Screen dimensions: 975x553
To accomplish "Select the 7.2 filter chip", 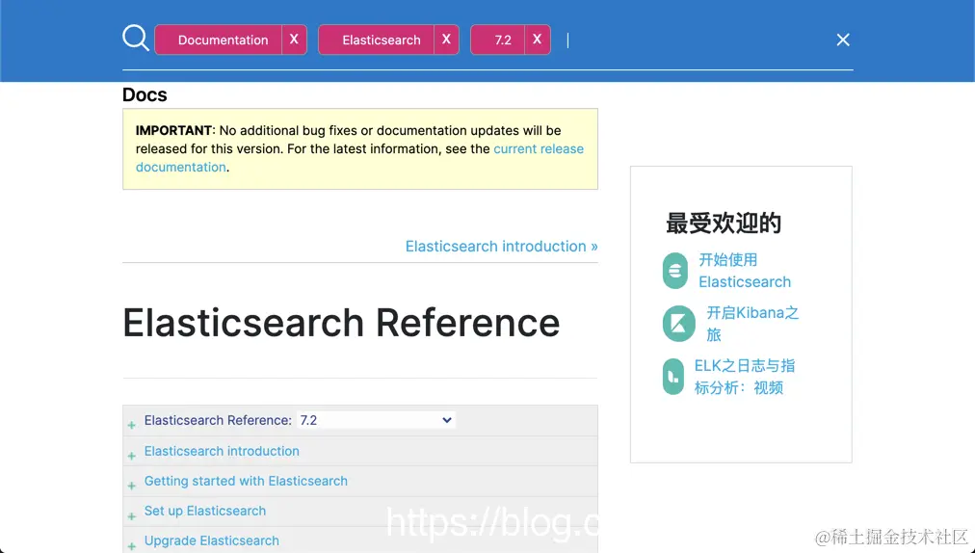I will (498, 39).
